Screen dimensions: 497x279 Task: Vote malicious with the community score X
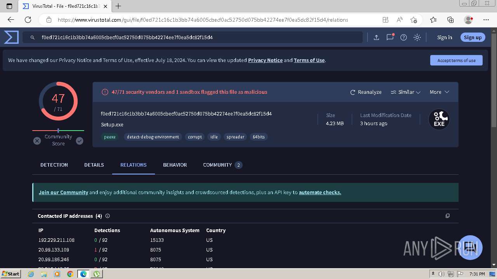click(x=37, y=141)
